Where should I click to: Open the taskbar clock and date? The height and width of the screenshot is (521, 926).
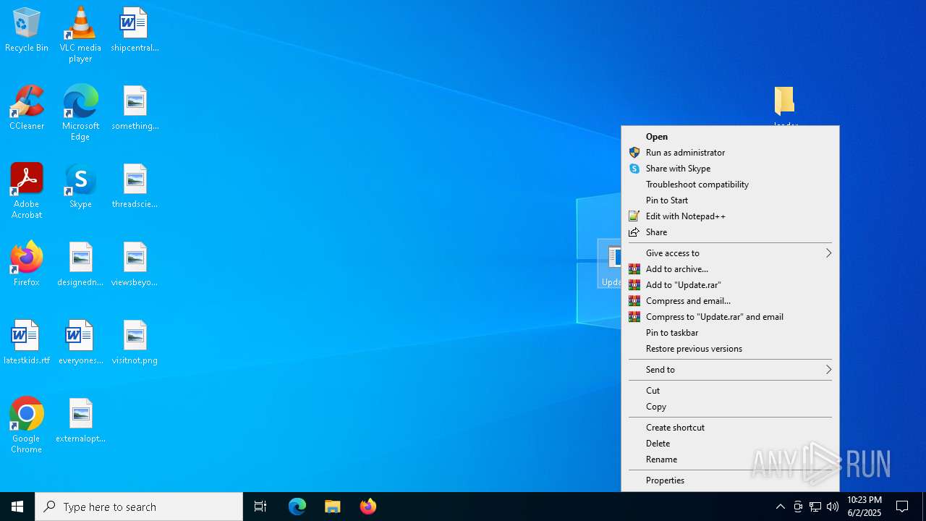pyautogui.click(x=864, y=507)
